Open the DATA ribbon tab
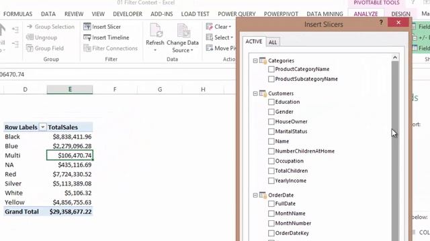 [48, 14]
